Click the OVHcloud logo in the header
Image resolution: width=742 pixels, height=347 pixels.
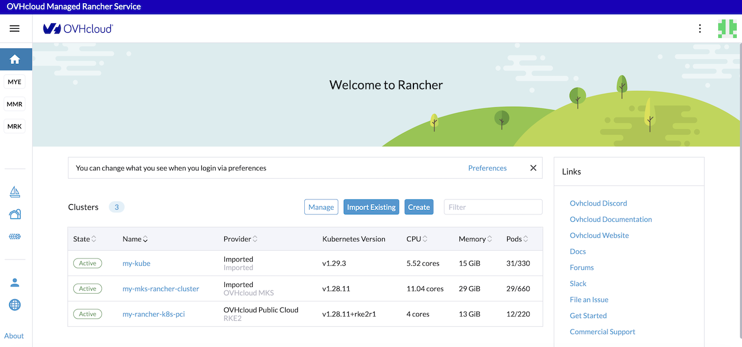[77, 29]
